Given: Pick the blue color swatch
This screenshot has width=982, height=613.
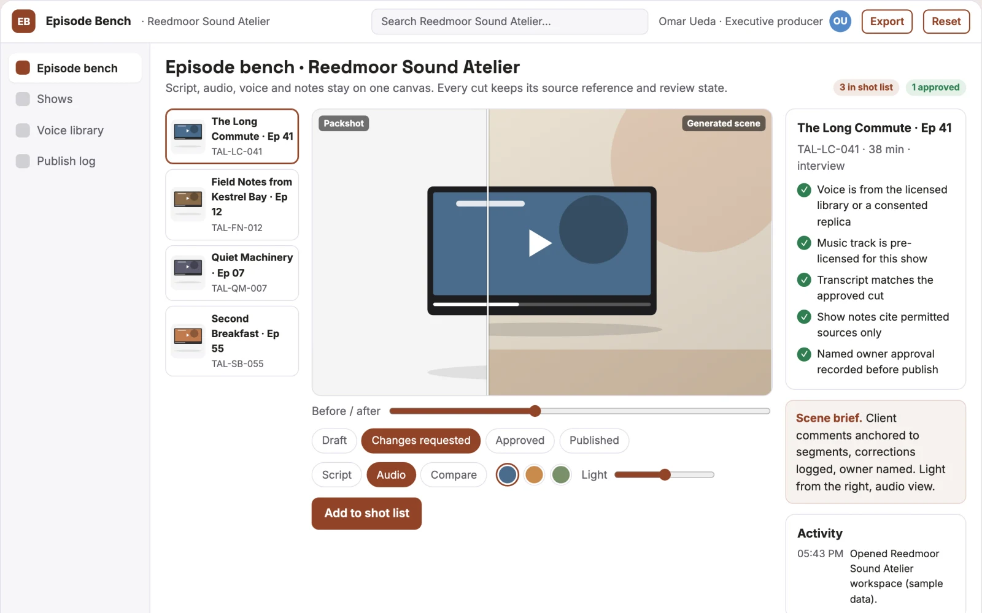Looking at the screenshot, I should (x=508, y=474).
